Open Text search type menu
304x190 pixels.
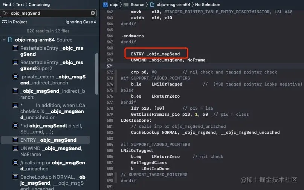point(20,5)
